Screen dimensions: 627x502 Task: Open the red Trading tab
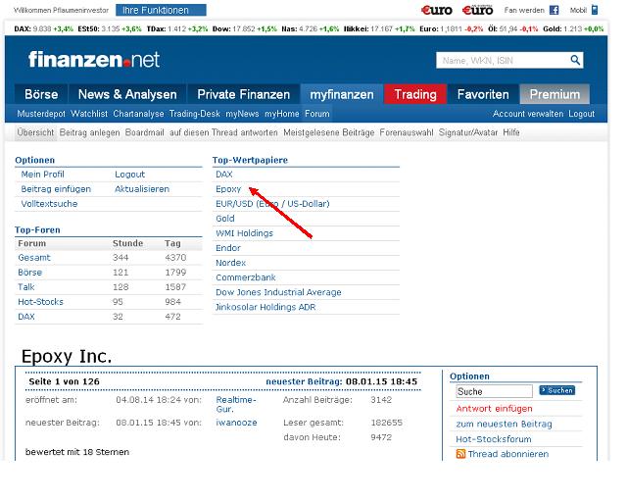(415, 94)
